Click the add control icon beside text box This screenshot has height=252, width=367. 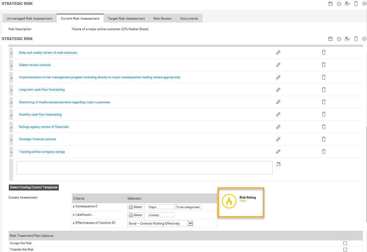(278, 164)
